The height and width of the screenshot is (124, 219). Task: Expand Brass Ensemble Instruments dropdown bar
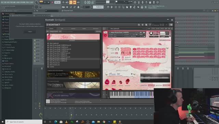(x=73, y=78)
